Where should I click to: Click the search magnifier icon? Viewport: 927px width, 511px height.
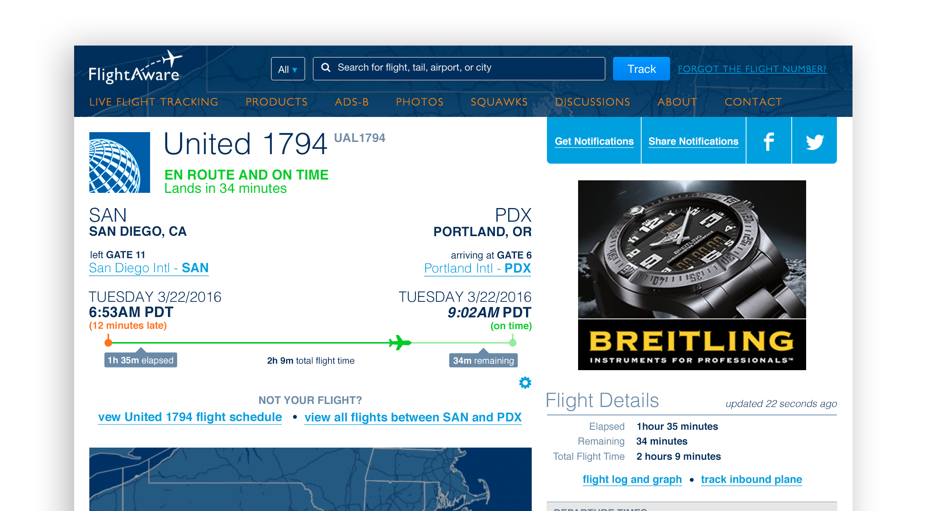[x=326, y=68]
